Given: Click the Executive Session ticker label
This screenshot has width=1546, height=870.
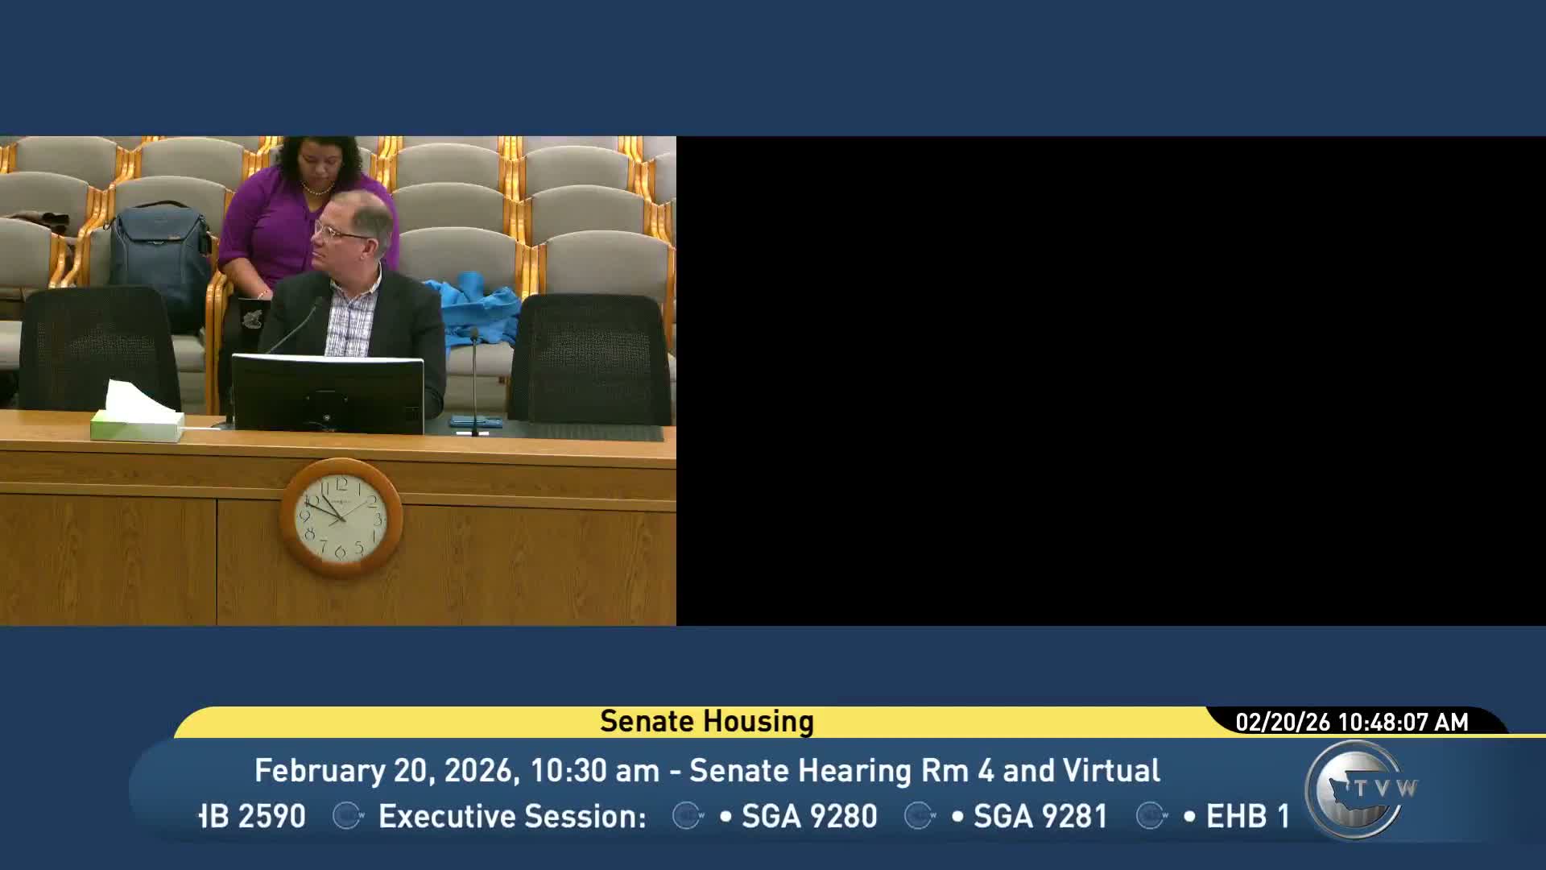Looking at the screenshot, I should [512, 816].
